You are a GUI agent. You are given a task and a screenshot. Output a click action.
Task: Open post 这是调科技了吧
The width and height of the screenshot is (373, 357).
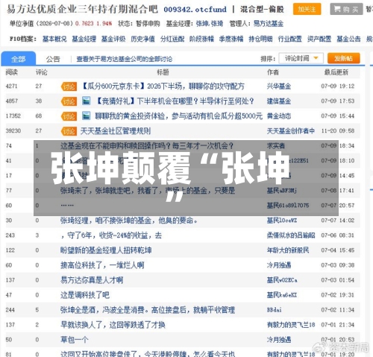[85, 295]
